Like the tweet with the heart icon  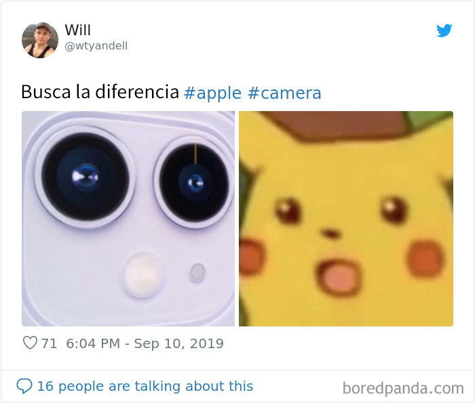30,343
